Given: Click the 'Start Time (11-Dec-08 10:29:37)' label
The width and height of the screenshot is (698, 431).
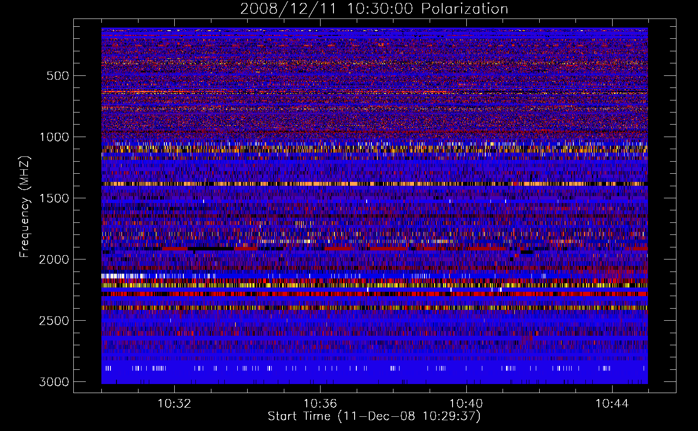Looking at the screenshot, I should click(374, 416).
